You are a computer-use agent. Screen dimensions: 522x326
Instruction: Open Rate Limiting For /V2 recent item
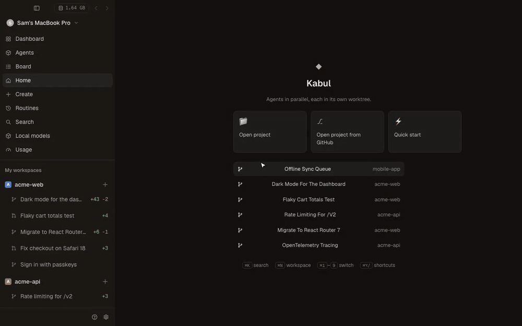tap(319, 214)
